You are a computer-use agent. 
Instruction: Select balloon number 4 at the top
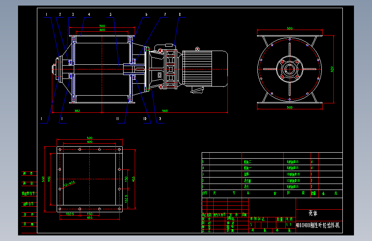pos(89,15)
